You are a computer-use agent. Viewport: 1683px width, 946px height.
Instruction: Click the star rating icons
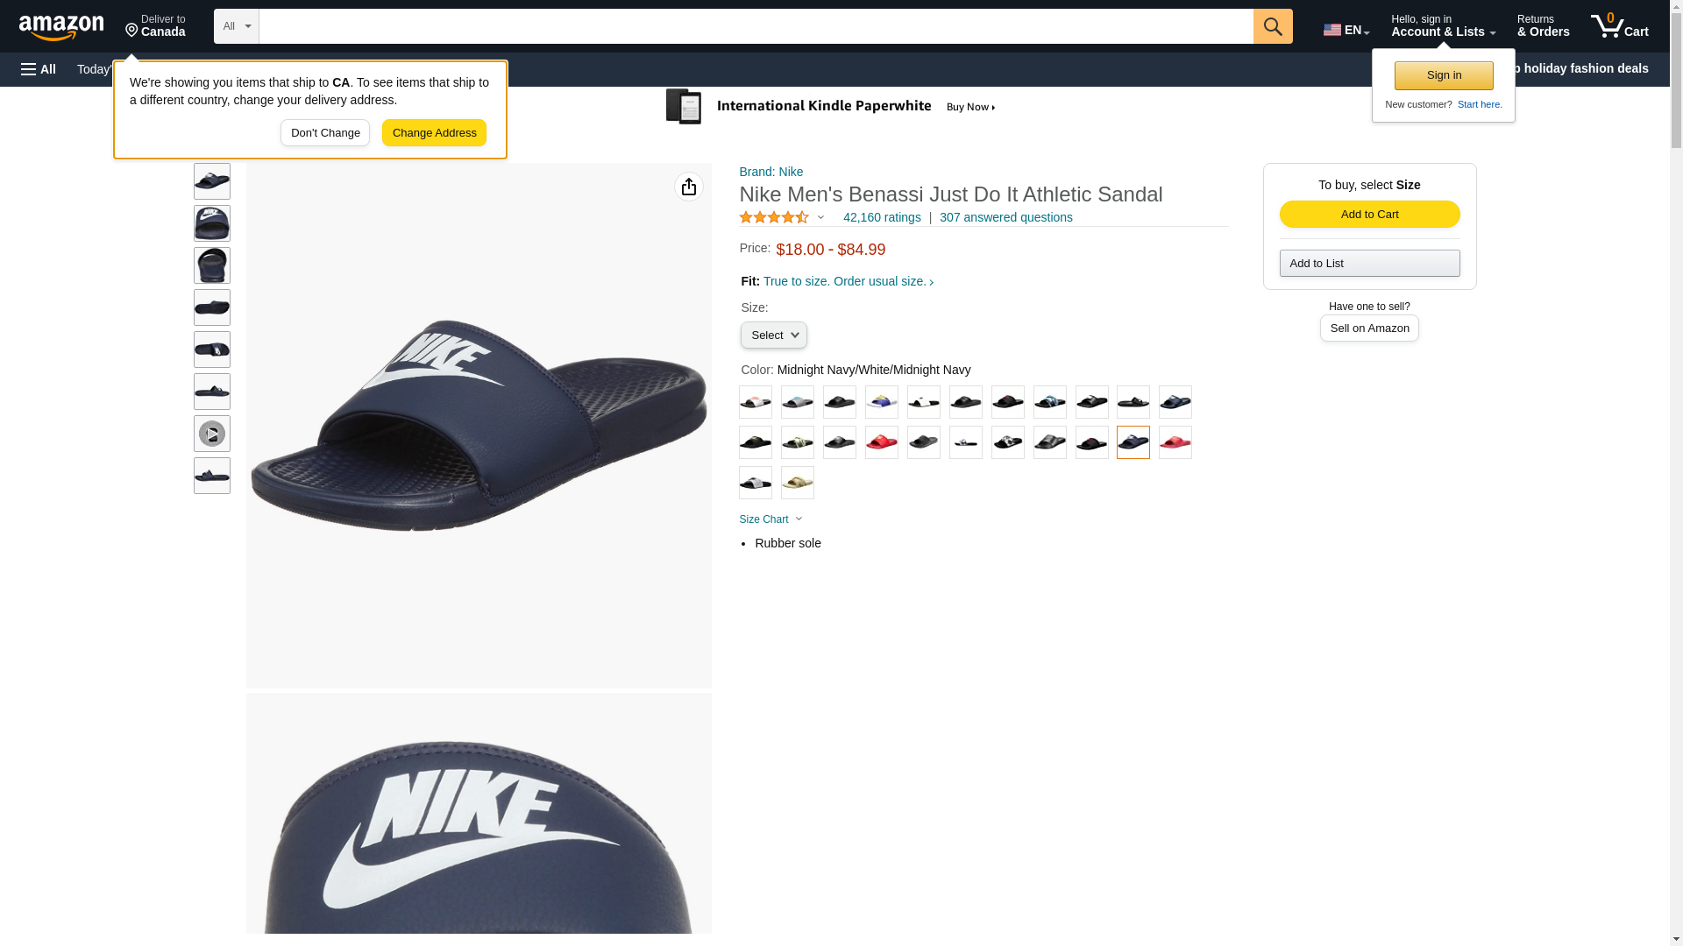(x=775, y=217)
